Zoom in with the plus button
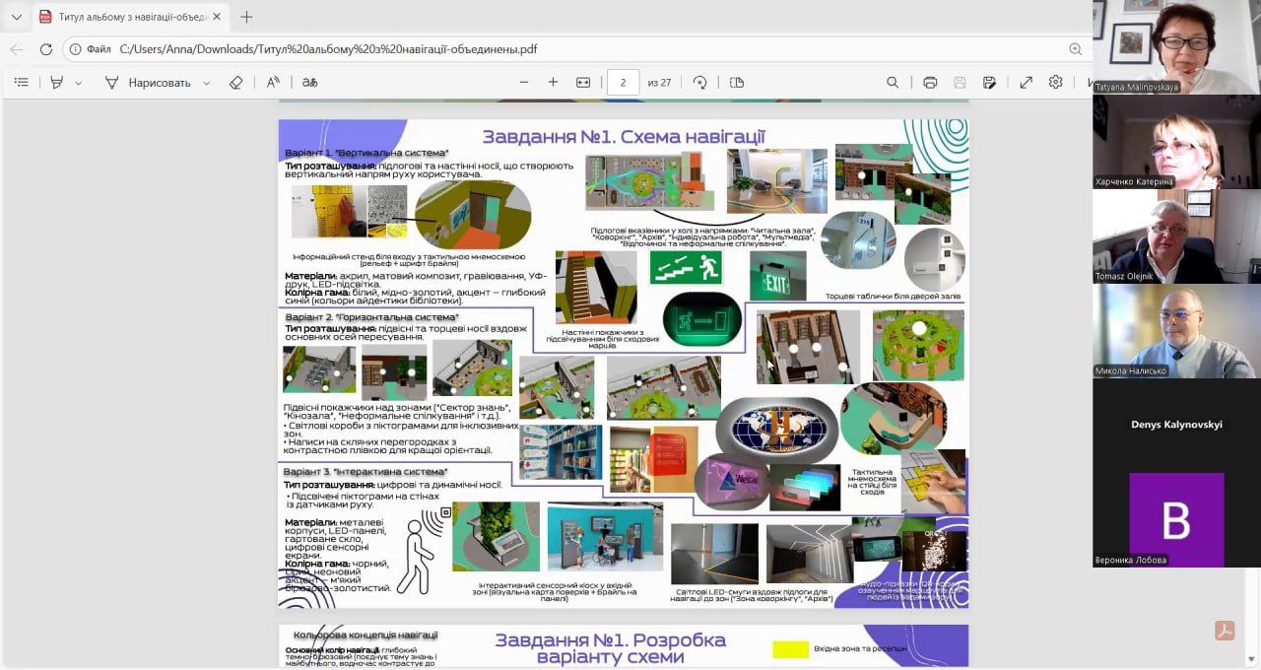Screen dimensions: 1261x670 pyautogui.click(x=553, y=83)
